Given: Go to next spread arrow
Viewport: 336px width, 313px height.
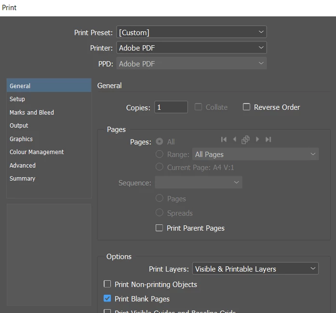Looking at the screenshot, I should point(257,139).
